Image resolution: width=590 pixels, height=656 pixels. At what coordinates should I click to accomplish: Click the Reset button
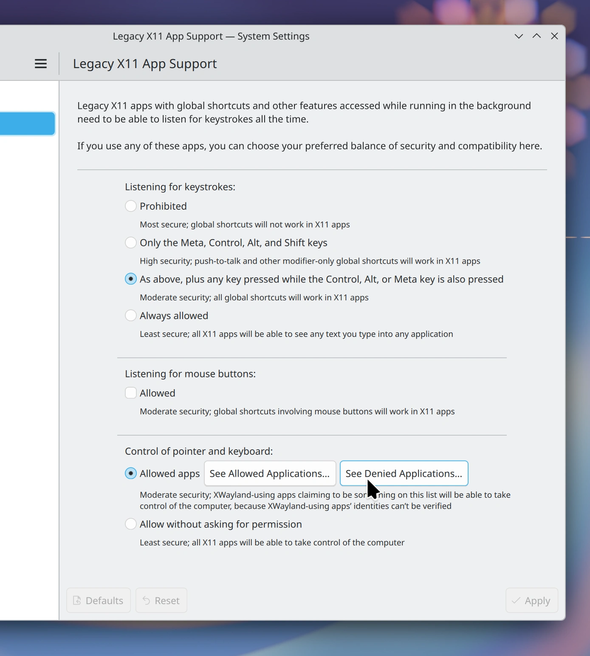click(161, 600)
